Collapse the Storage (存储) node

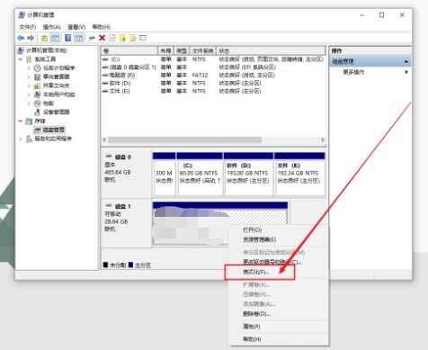(21, 121)
